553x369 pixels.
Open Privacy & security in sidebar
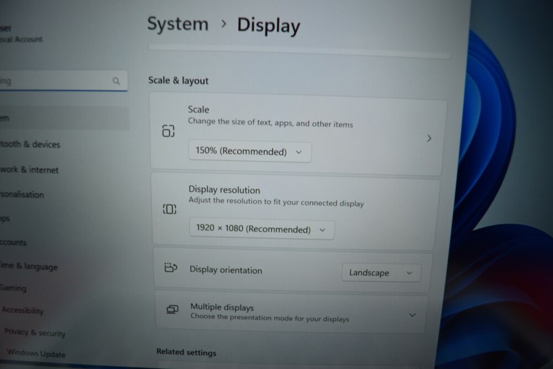(x=35, y=332)
